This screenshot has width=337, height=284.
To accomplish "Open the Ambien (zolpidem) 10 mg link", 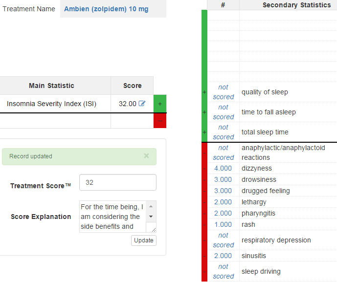I will click(106, 9).
